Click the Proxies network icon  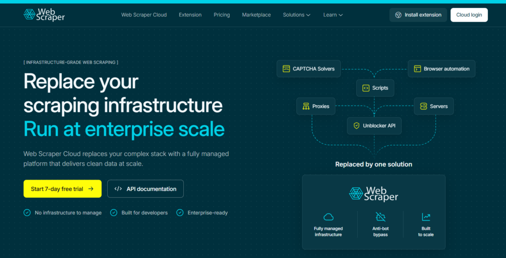pyautogui.click(x=306, y=106)
